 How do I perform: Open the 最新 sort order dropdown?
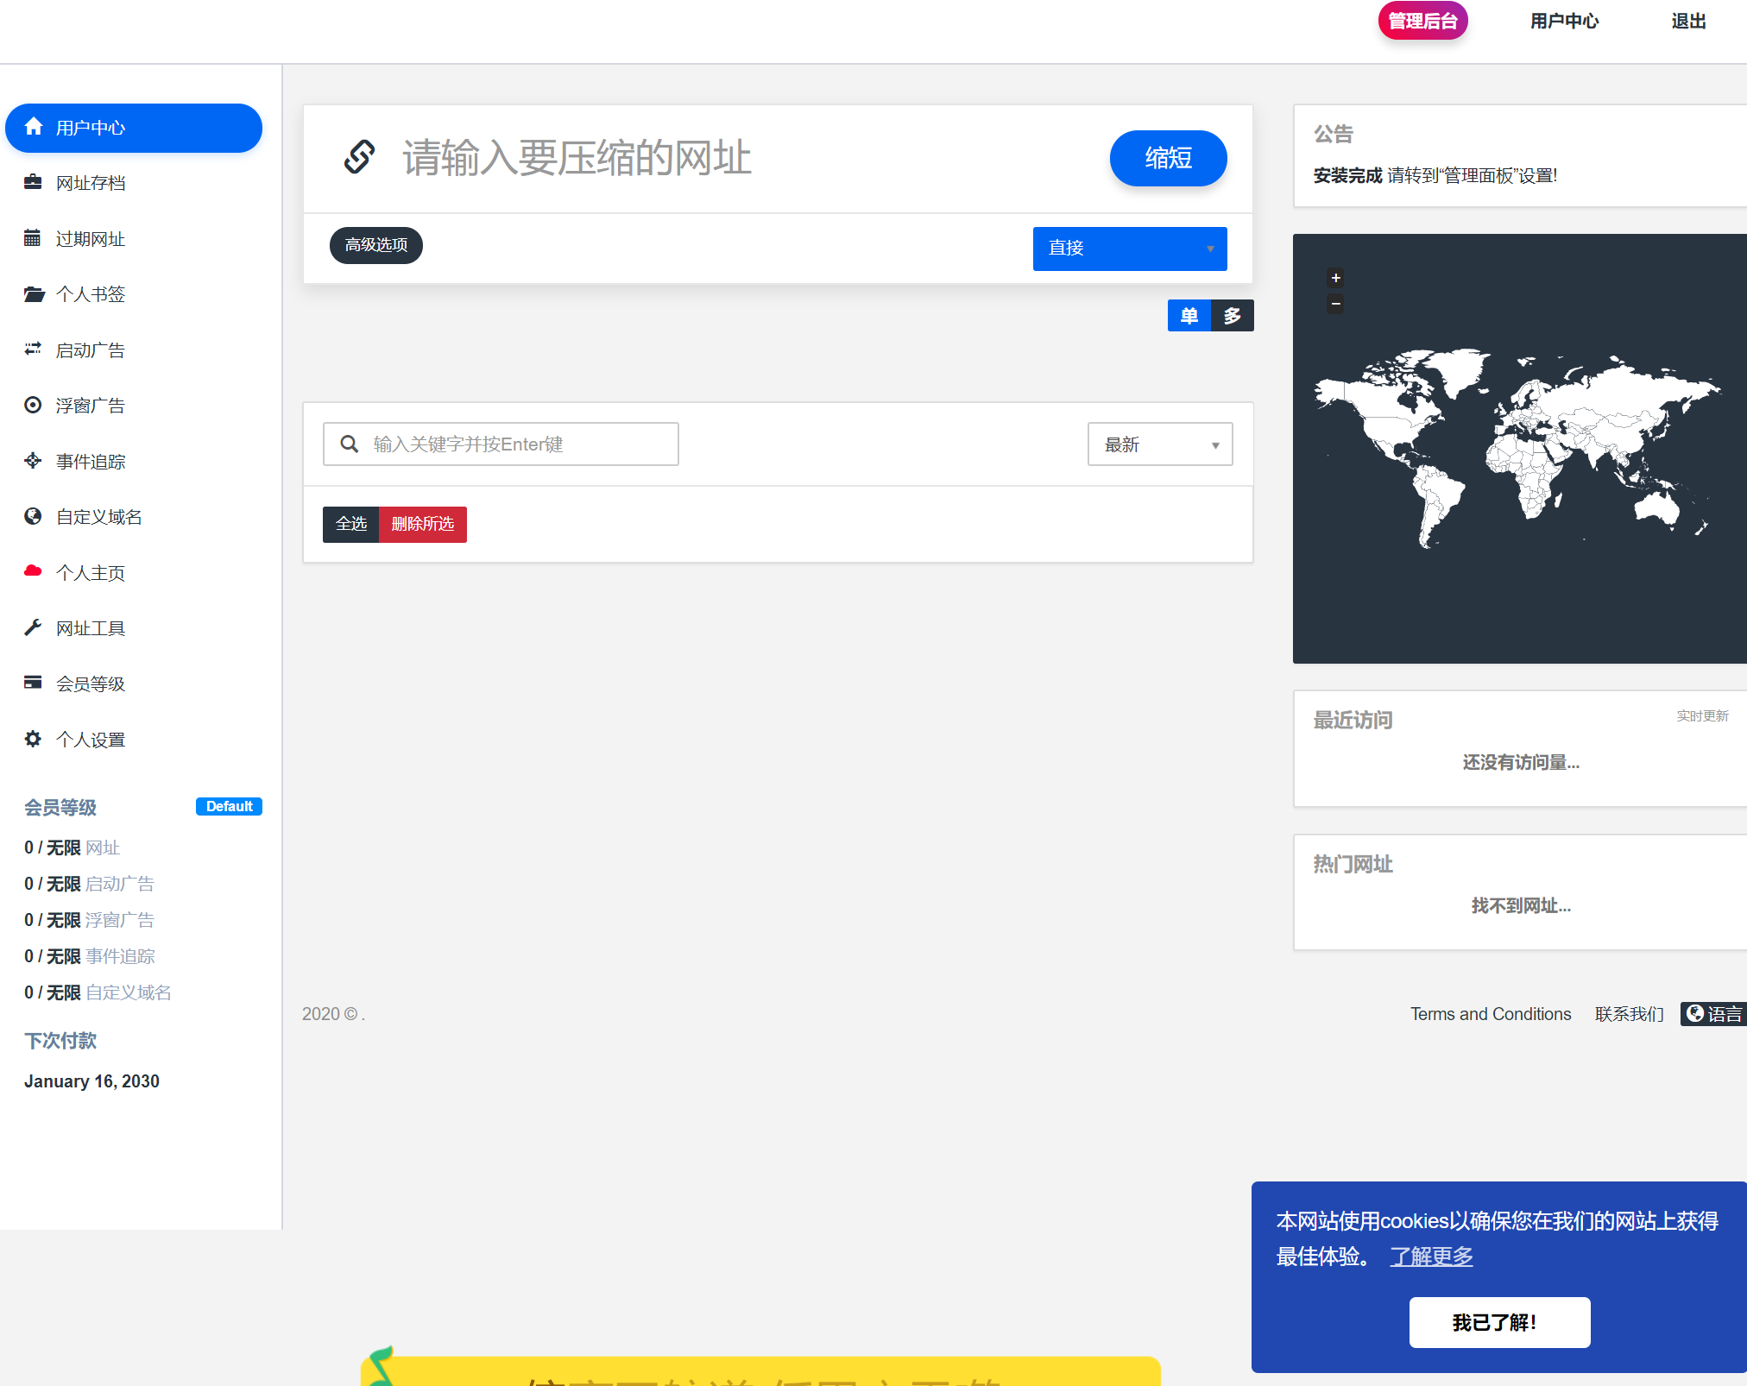click(x=1159, y=444)
